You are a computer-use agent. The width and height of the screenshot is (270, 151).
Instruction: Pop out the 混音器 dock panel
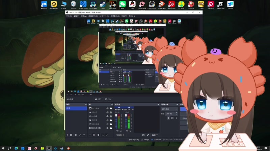(158, 104)
